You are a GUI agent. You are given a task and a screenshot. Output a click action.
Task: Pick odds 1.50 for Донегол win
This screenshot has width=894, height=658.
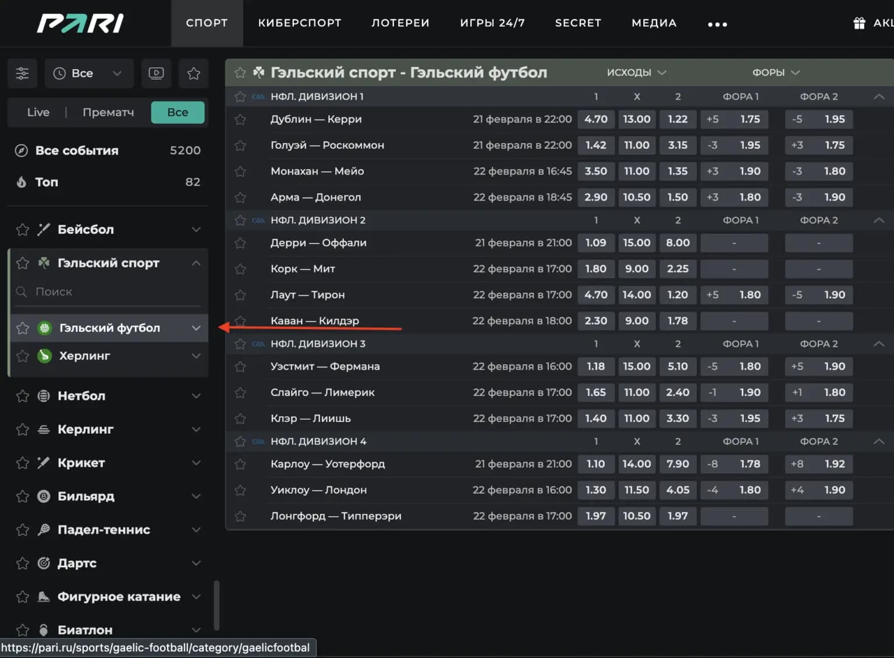pyautogui.click(x=677, y=197)
